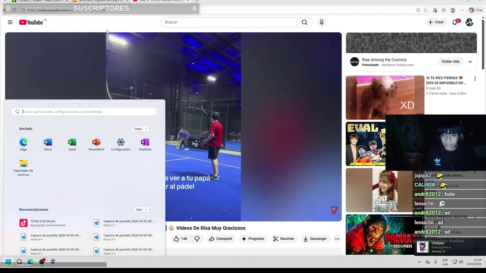Expand Más recommendations list
Viewport: 486px width, 273px height.
point(142,210)
